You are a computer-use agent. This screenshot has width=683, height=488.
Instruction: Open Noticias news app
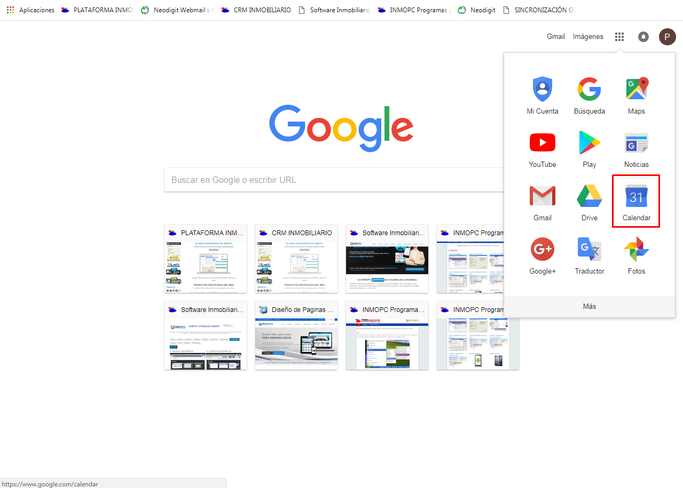point(637,149)
